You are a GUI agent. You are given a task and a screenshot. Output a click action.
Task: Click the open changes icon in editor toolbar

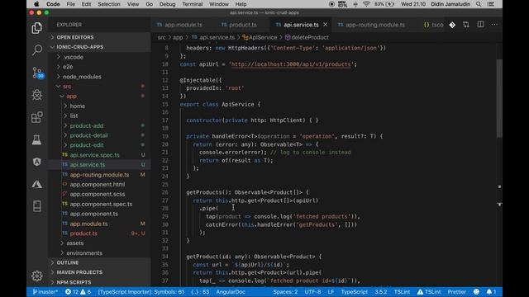(x=466, y=25)
